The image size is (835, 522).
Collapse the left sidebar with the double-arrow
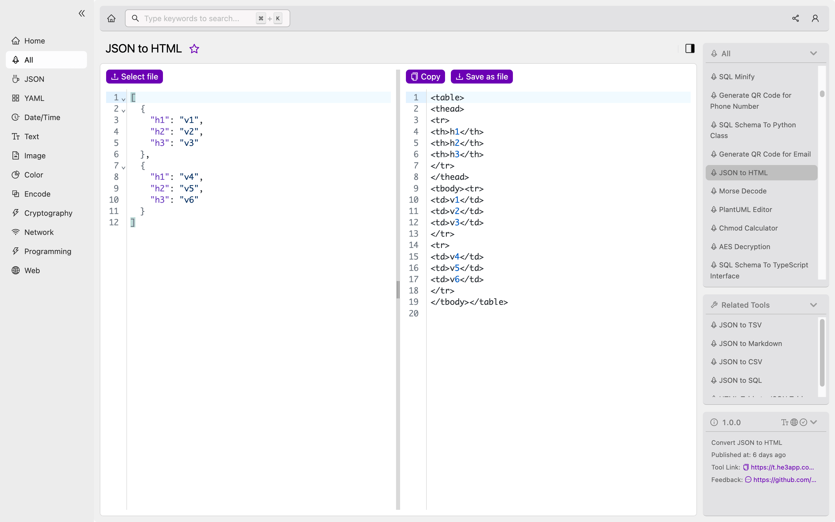(82, 13)
